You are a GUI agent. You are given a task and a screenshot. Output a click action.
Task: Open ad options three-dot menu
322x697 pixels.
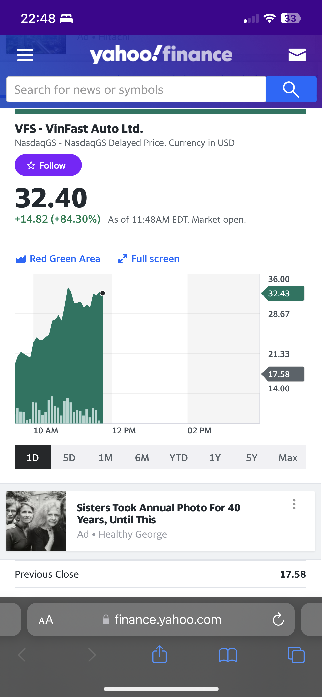[x=294, y=504]
